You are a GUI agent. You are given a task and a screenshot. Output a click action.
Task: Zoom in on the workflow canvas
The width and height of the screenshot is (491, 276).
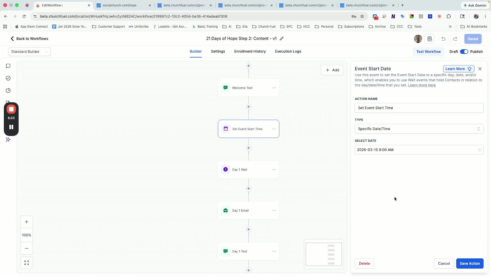(27, 222)
